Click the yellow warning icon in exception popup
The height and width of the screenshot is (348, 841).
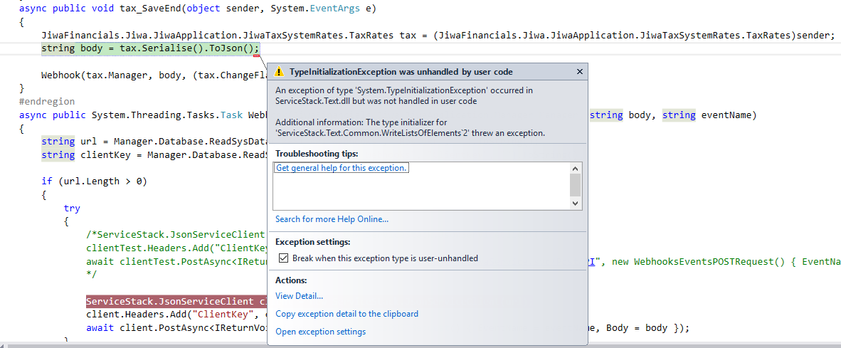click(279, 72)
